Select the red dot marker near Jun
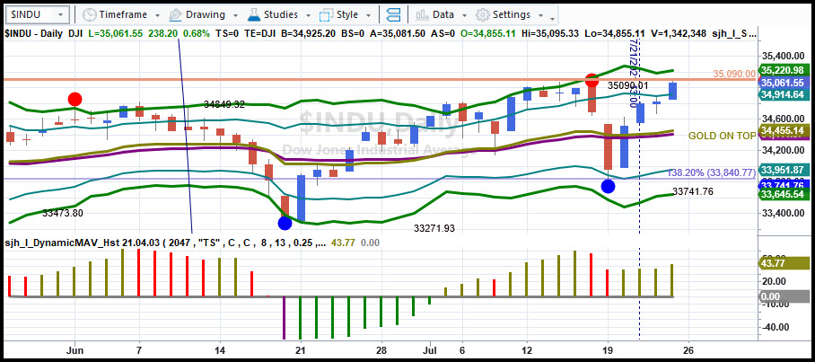 click(74, 100)
